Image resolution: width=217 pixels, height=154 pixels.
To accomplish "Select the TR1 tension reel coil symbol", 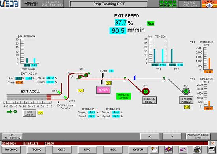I will 146,91.
